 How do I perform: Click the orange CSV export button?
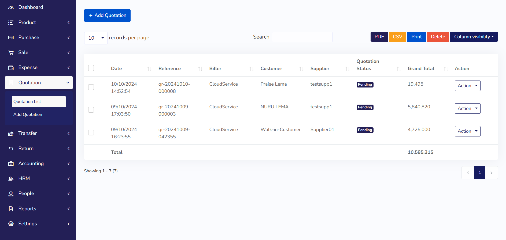click(397, 37)
